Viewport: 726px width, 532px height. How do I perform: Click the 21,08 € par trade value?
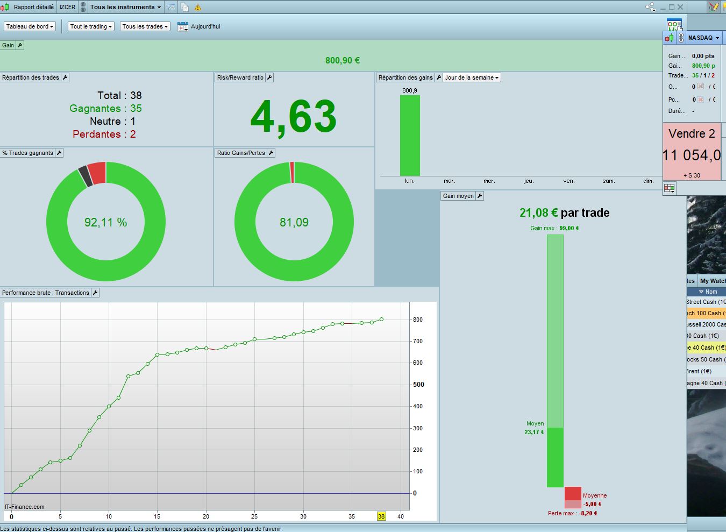(565, 212)
